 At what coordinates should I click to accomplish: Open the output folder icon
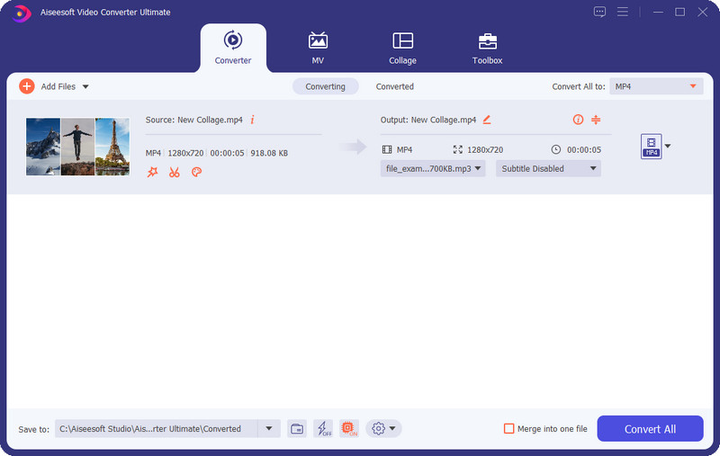(x=297, y=428)
